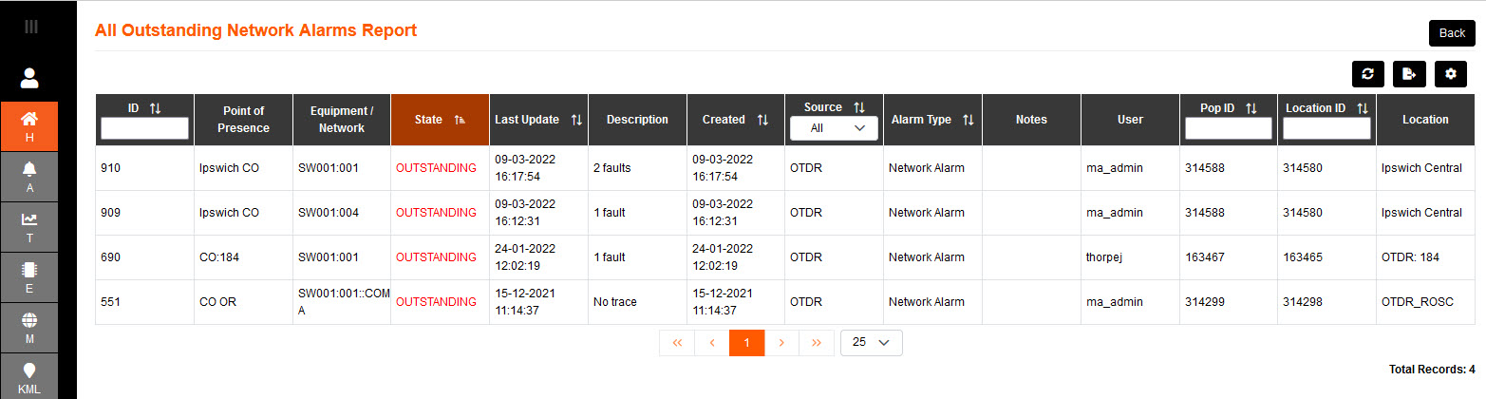Screen dimensions: 1486x399
Task: Open the KML location pin sidebar item
Action: (x=29, y=376)
